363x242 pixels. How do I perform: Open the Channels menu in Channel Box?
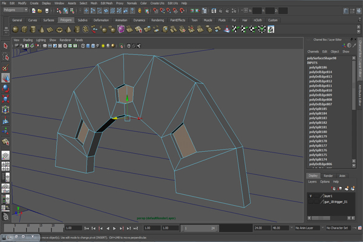[x=313, y=51]
